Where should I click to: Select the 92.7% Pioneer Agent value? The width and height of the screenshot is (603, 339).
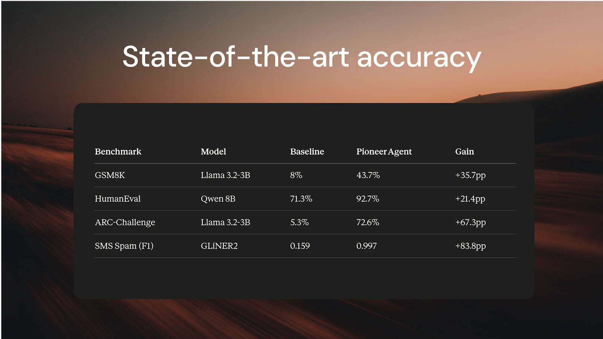(x=367, y=199)
